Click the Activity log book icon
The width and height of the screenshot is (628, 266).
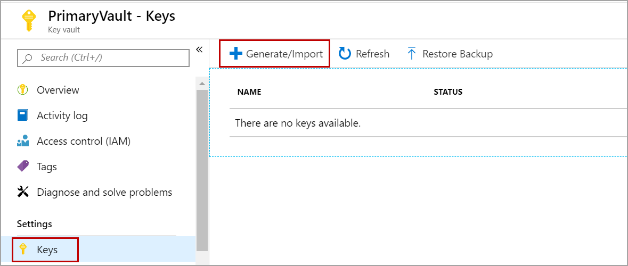(x=22, y=115)
